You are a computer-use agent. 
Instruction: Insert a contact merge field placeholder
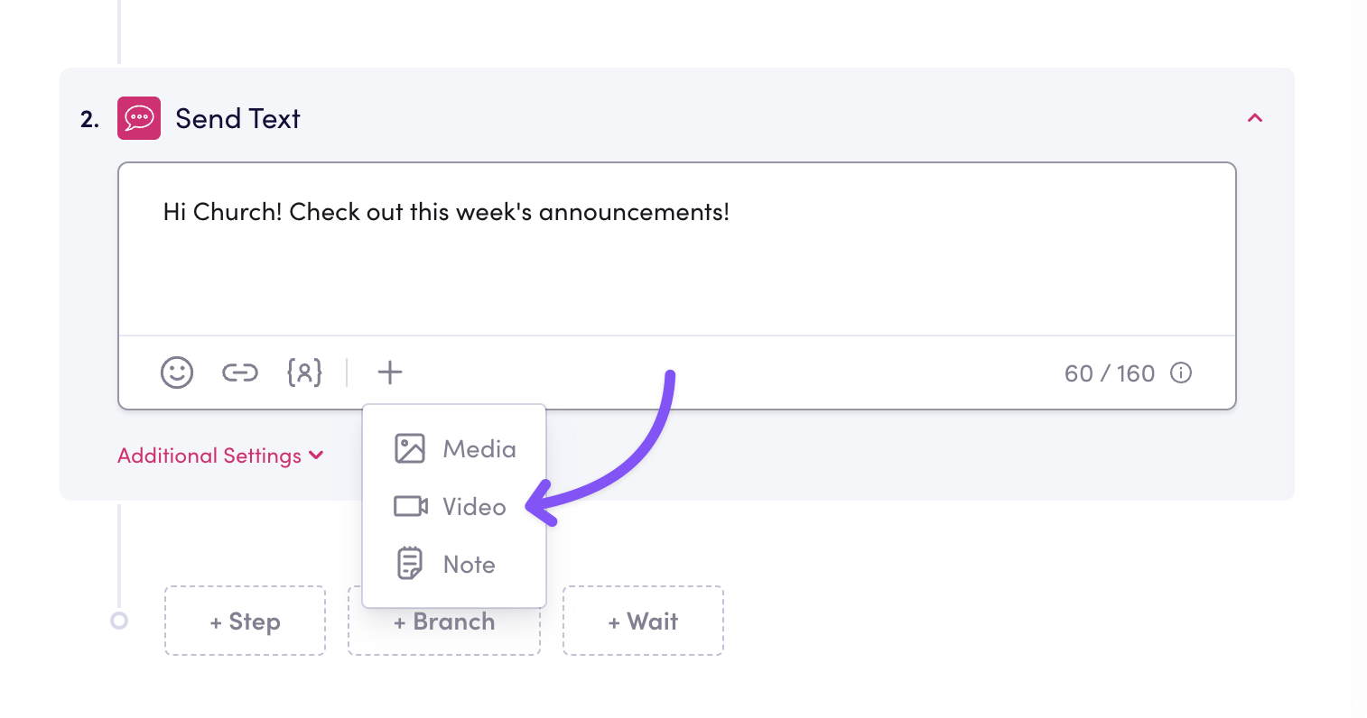(x=304, y=373)
